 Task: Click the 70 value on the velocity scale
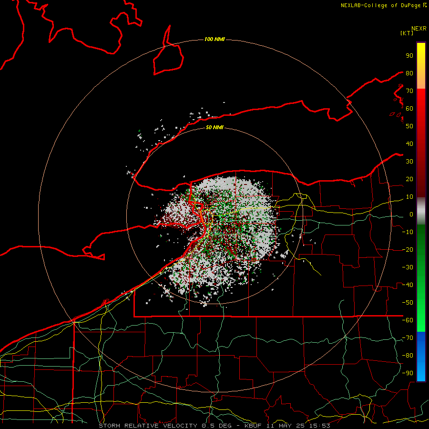[x=409, y=91]
